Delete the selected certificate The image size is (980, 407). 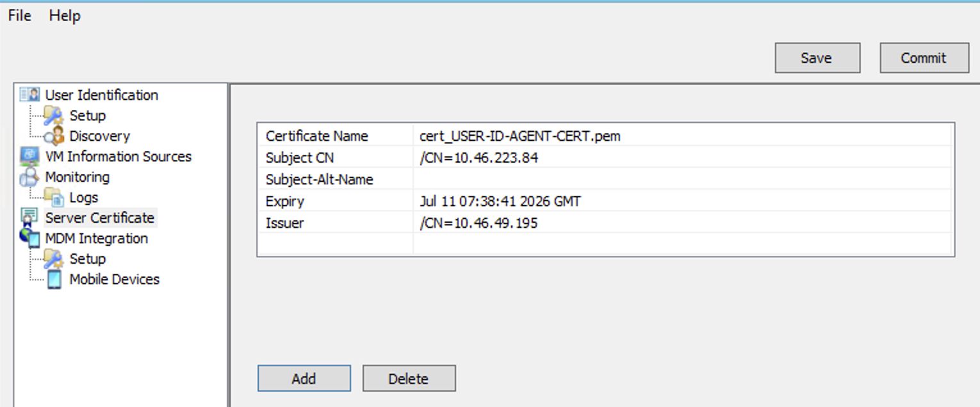(409, 378)
